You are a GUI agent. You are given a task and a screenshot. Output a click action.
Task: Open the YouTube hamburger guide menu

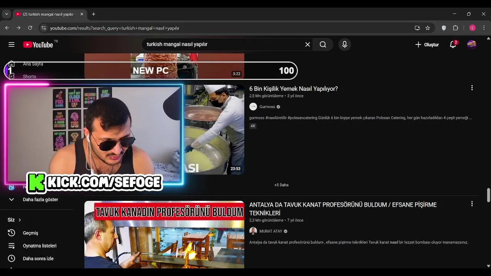(12, 44)
